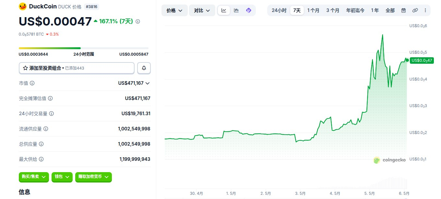Click the 总供应量 value 1,002,549,998
Viewport: 441px width, 199px height.
click(134, 144)
